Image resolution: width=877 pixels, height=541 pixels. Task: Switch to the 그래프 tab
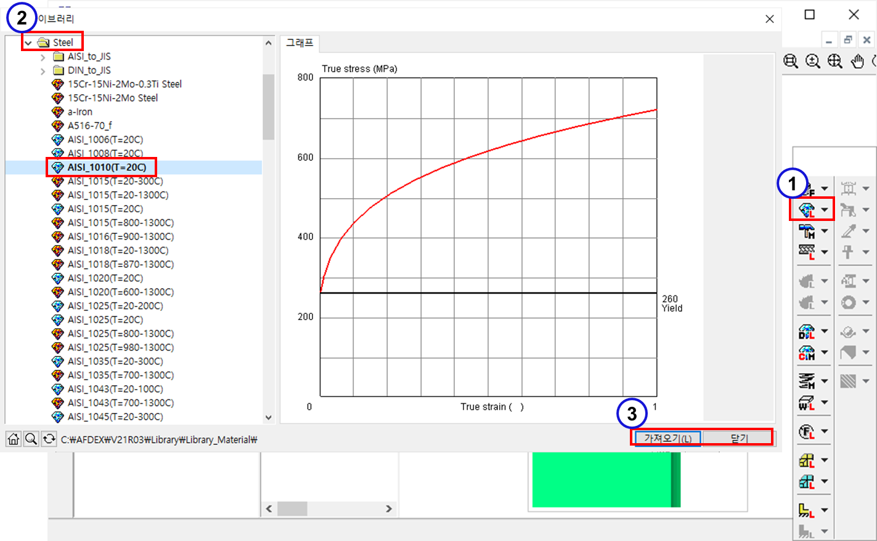coord(300,43)
